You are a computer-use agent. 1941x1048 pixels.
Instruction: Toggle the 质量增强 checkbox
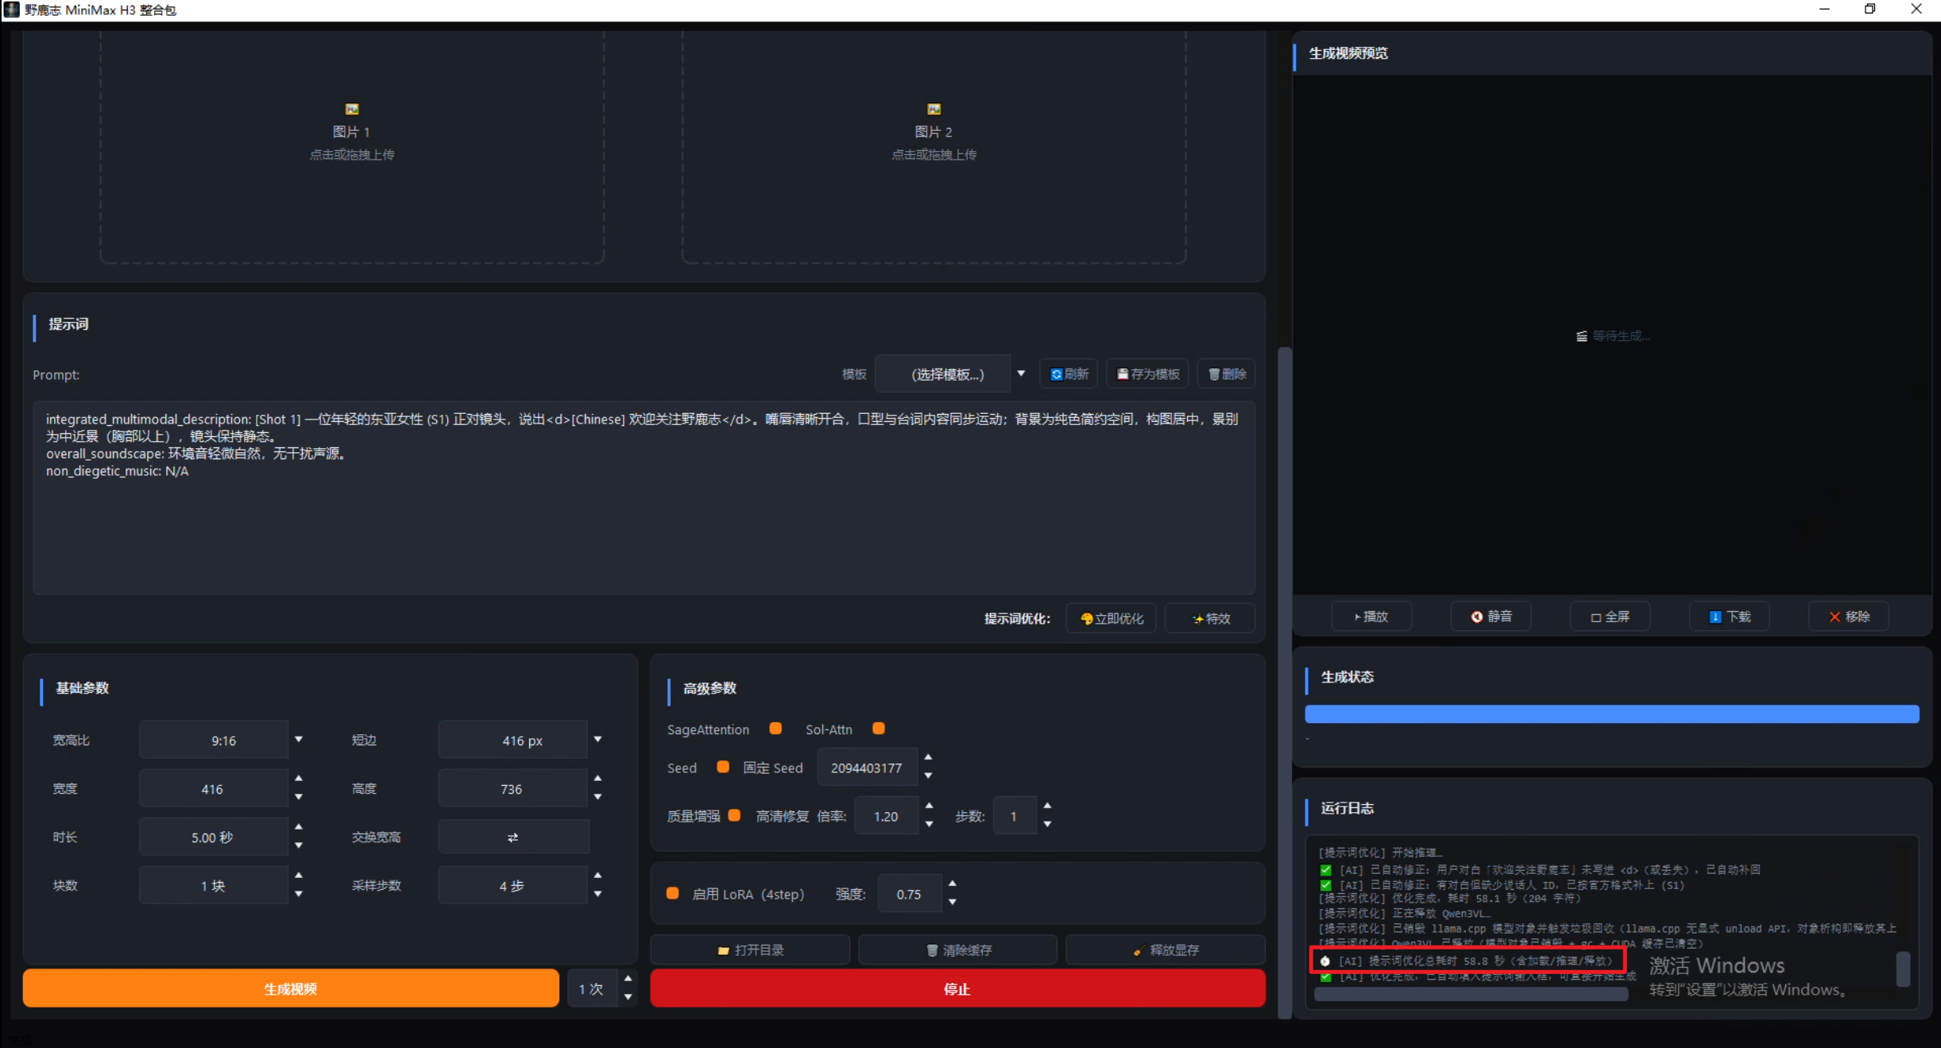[734, 815]
